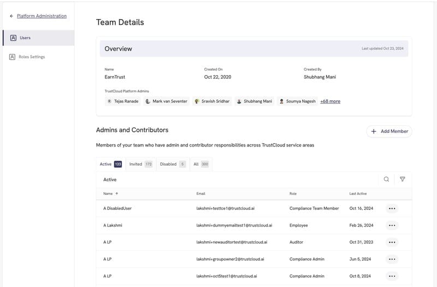
Task: Open the filter icon in Active table
Action: pyautogui.click(x=403, y=179)
